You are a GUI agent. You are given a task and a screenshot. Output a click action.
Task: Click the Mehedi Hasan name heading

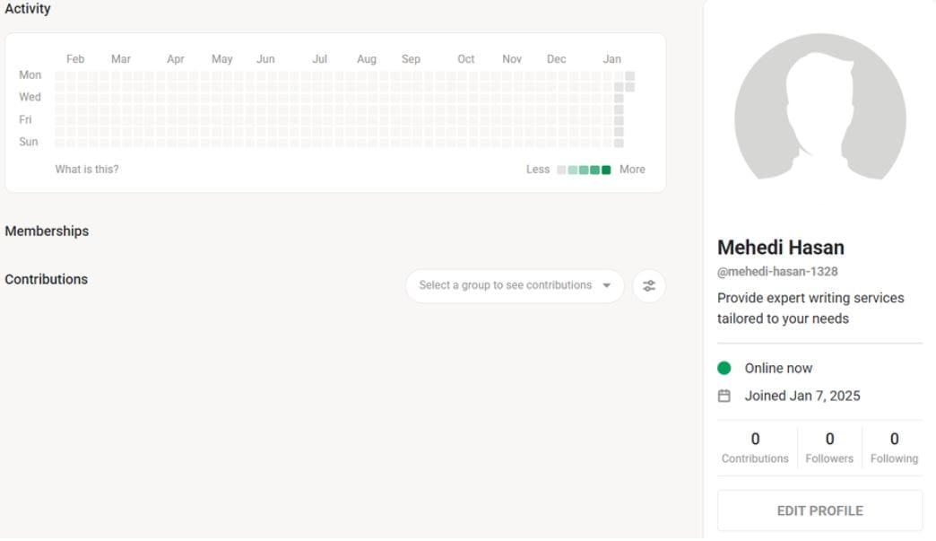(781, 248)
